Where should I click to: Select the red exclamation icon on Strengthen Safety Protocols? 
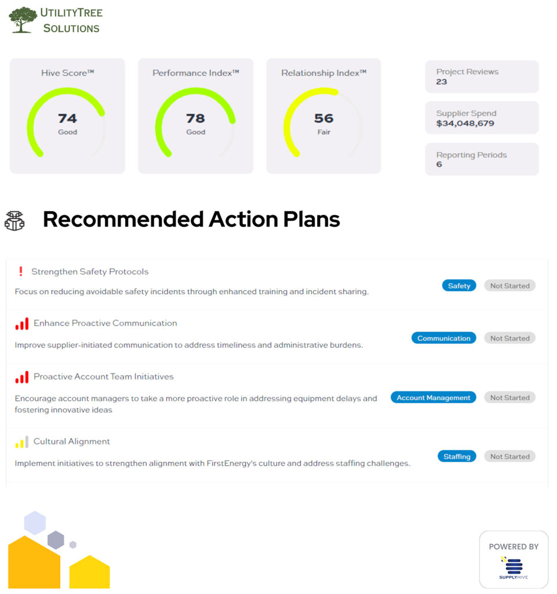(x=21, y=271)
